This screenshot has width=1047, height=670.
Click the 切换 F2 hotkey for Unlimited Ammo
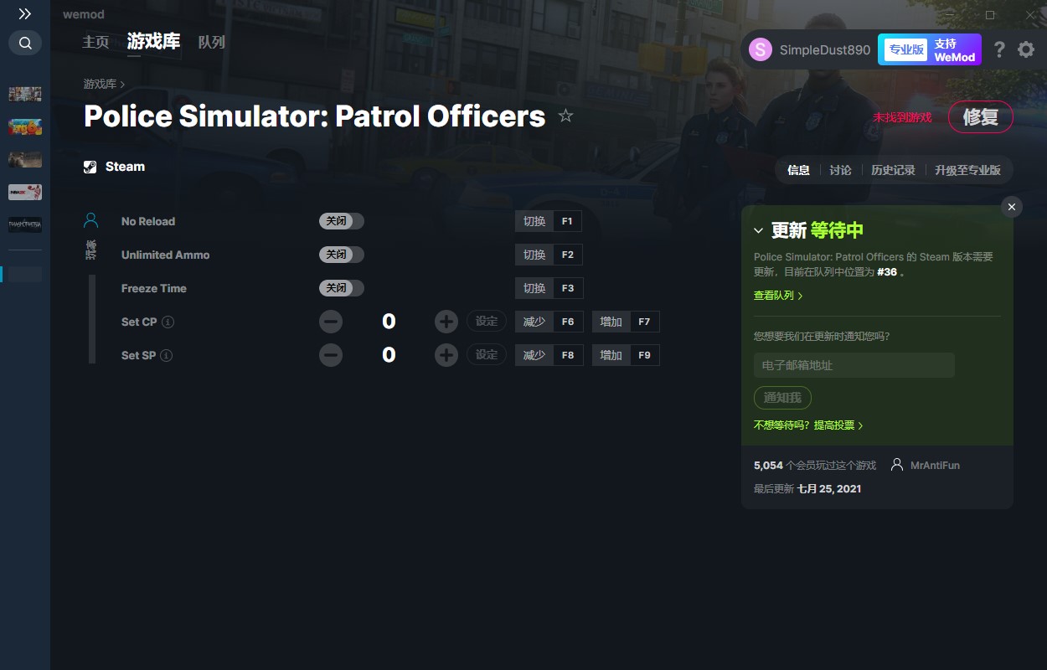tap(549, 255)
